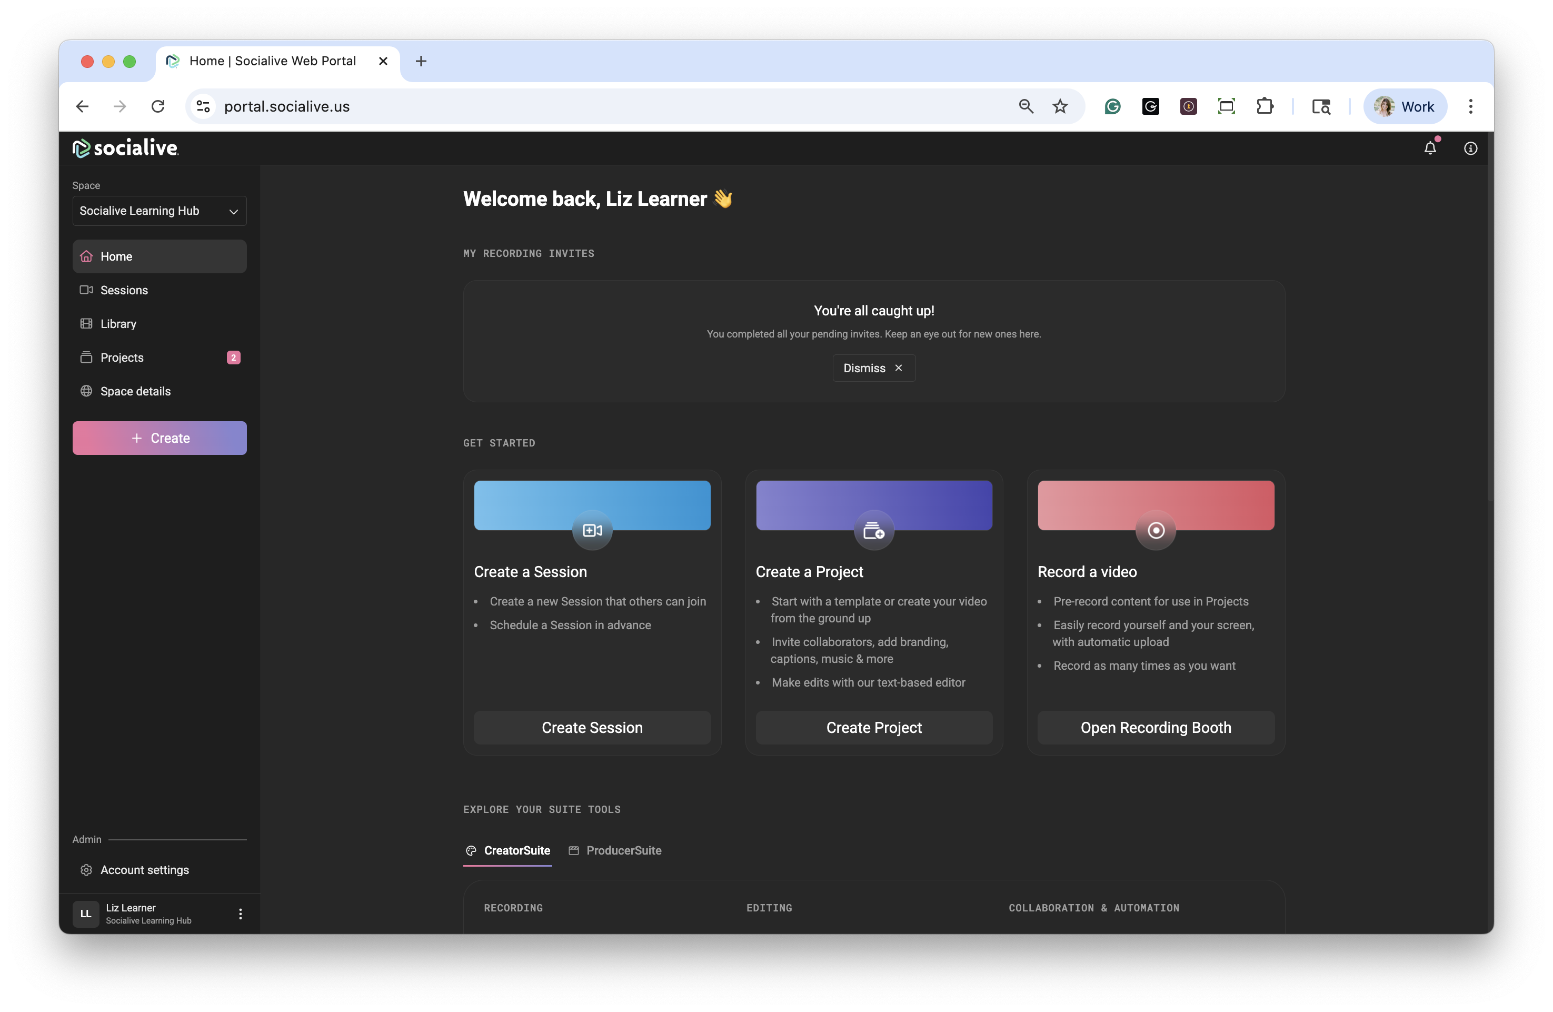Image resolution: width=1553 pixels, height=1012 pixels.
Task: Open the info icon in header
Action: [1470, 148]
